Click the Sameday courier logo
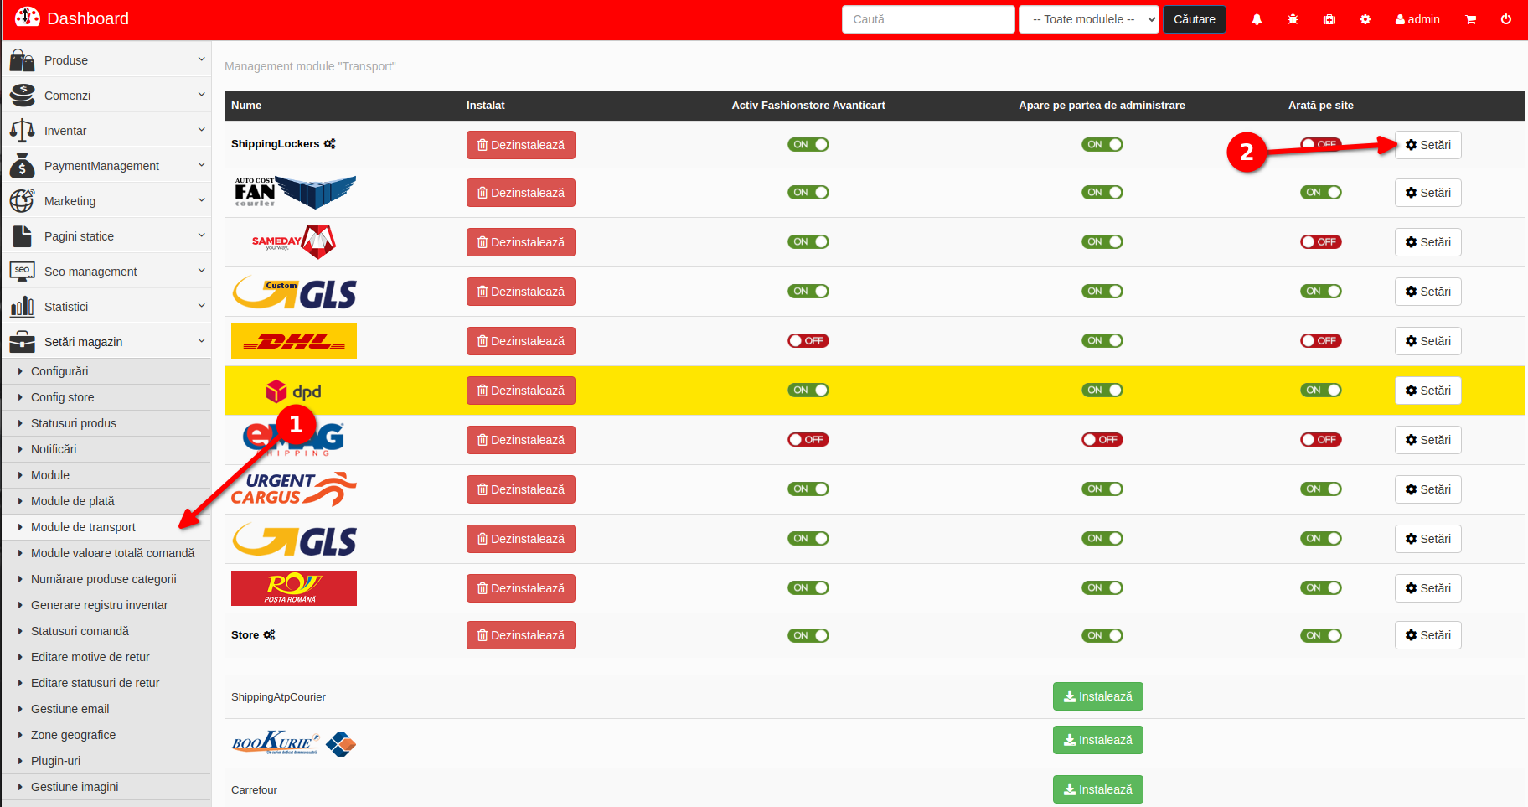 (x=294, y=241)
